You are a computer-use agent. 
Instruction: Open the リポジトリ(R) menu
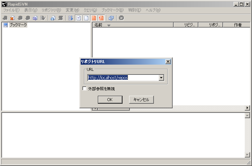(x=51, y=10)
